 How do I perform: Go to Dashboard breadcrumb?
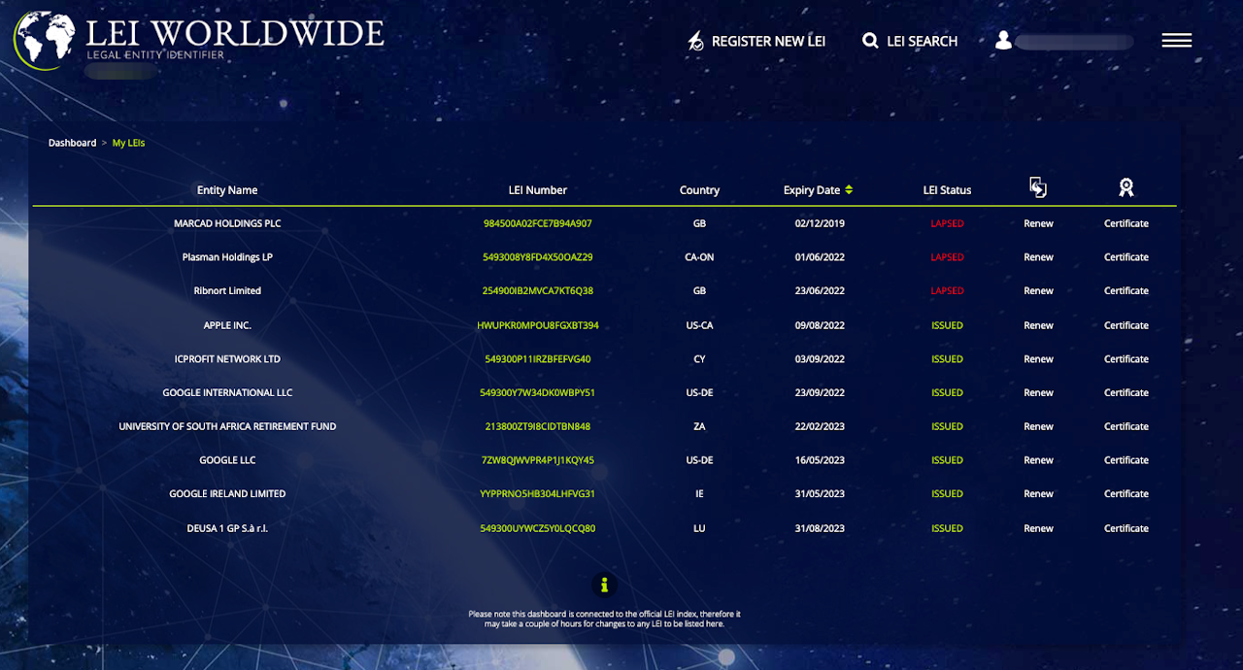point(73,143)
